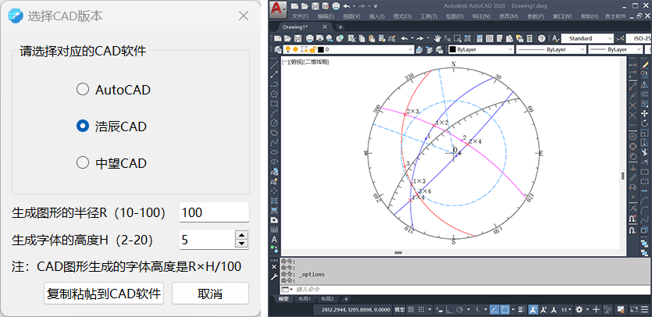
Task: Increase font height H with stepper up arrow
Action: (241, 235)
